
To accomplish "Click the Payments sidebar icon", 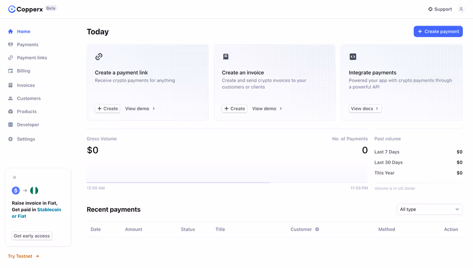I will pyautogui.click(x=11, y=44).
